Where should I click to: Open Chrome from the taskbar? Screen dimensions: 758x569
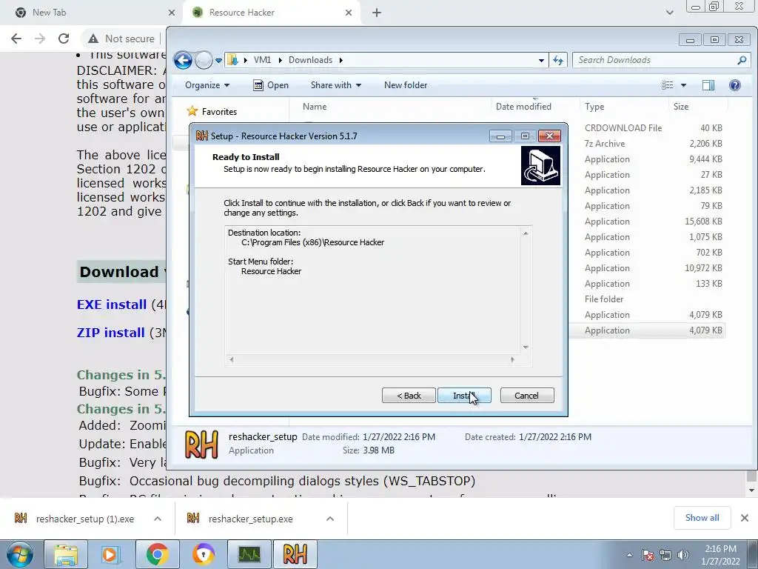coord(157,554)
